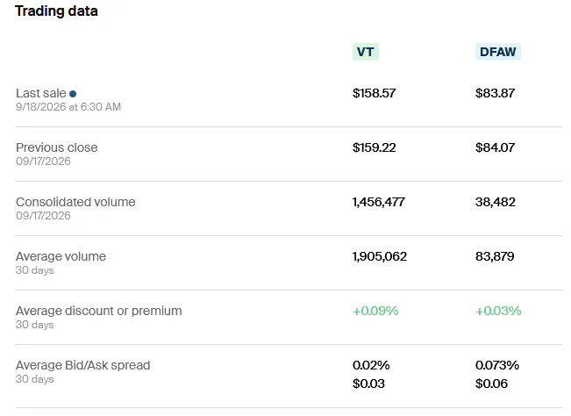Click DFAW consolidated volume 38,482
Image resolution: width=571 pixels, height=416 pixels.
496,202
